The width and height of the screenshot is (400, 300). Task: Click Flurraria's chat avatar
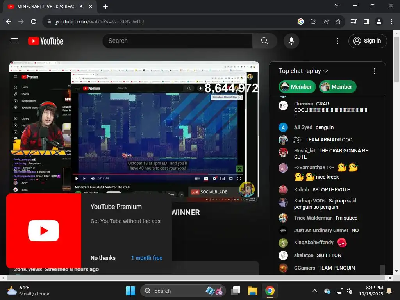click(x=283, y=105)
